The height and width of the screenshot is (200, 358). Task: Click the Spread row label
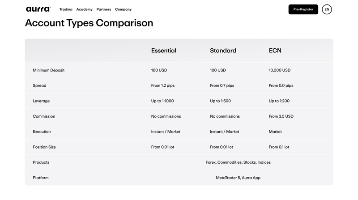click(39, 85)
